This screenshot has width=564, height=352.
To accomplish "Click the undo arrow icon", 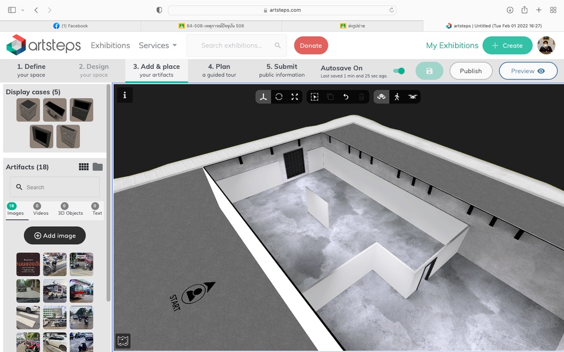I will coord(346,97).
